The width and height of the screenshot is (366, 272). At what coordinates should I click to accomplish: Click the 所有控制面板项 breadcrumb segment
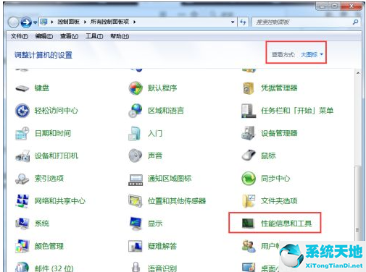(x=109, y=22)
